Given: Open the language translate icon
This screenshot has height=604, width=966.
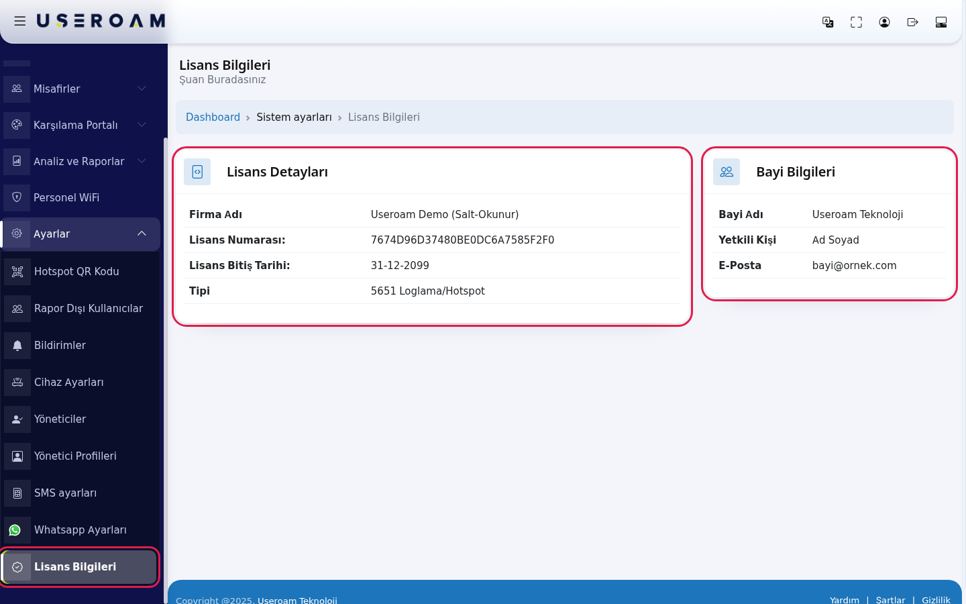Looking at the screenshot, I should click(828, 22).
